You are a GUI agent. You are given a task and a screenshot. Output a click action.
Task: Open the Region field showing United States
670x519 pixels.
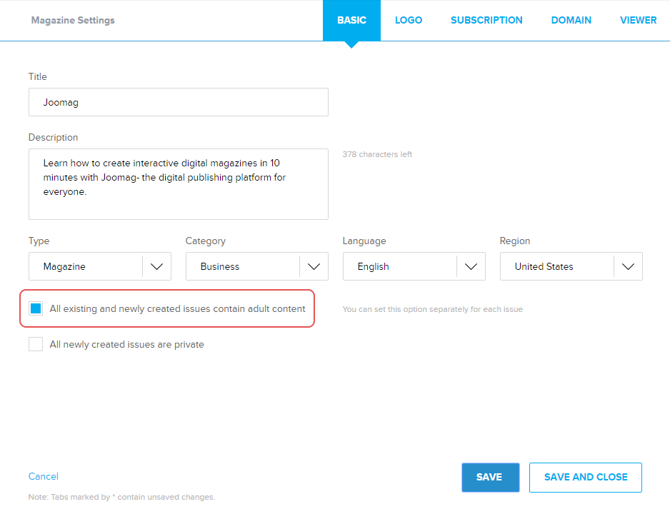[557, 266]
